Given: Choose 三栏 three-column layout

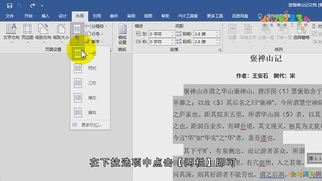Looking at the screenshot, I should point(90,83).
